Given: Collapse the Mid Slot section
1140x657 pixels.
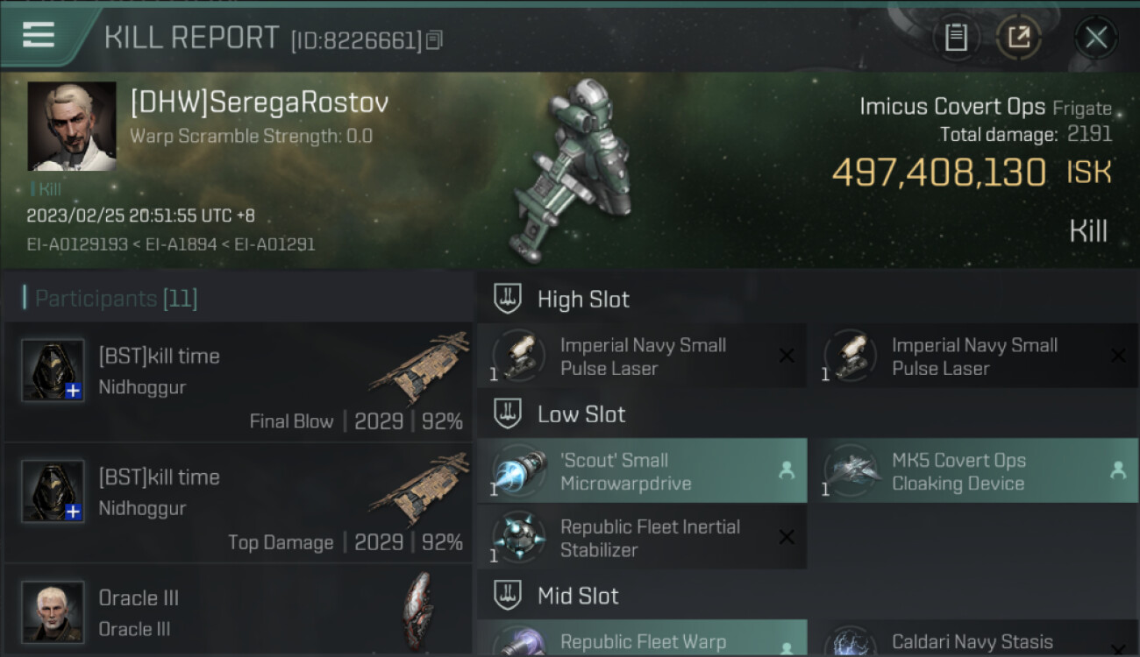Looking at the screenshot, I should (508, 596).
